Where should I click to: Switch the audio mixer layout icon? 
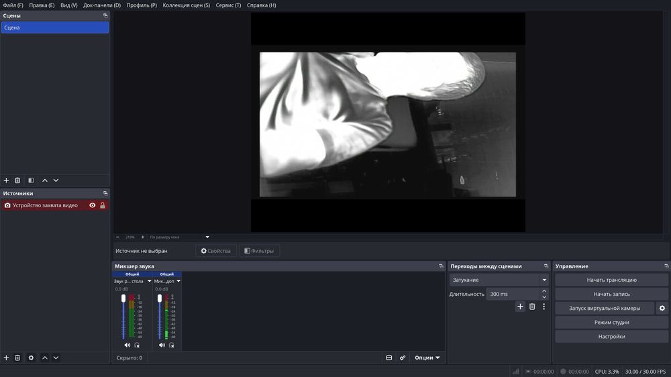click(389, 358)
